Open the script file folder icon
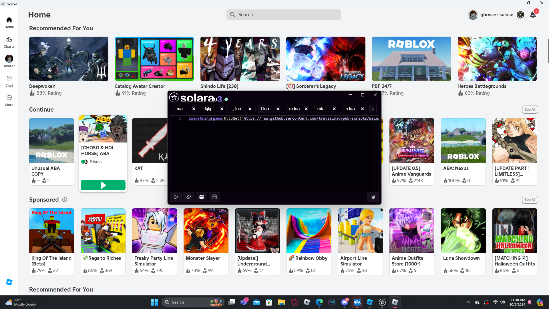Screen dimensions: 549x309 tap(202, 197)
